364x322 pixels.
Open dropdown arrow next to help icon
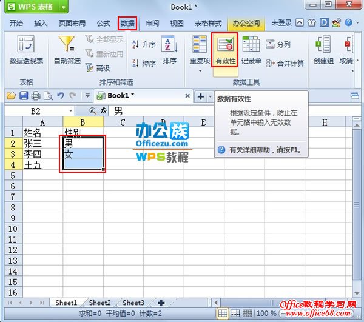[357, 22]
